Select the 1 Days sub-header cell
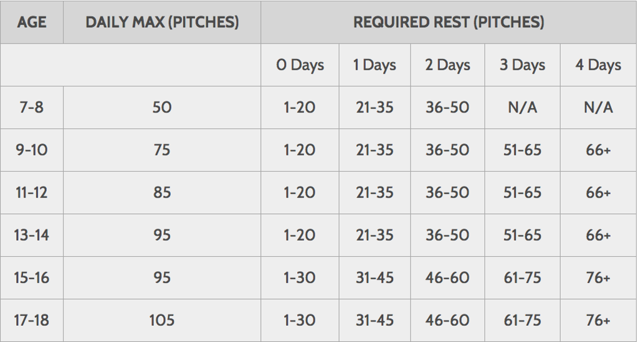The image size is (638, 342). pyautogui.click(x=374, y=65)
